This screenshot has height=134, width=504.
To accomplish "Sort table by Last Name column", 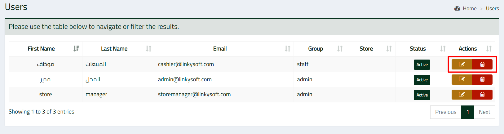I will point(118,49).
